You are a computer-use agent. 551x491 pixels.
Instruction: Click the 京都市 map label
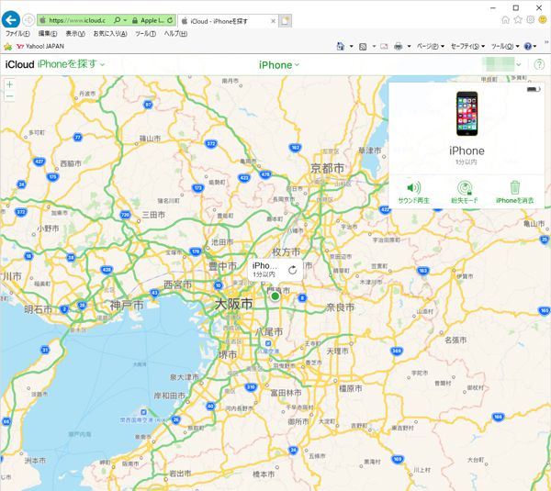327,168
